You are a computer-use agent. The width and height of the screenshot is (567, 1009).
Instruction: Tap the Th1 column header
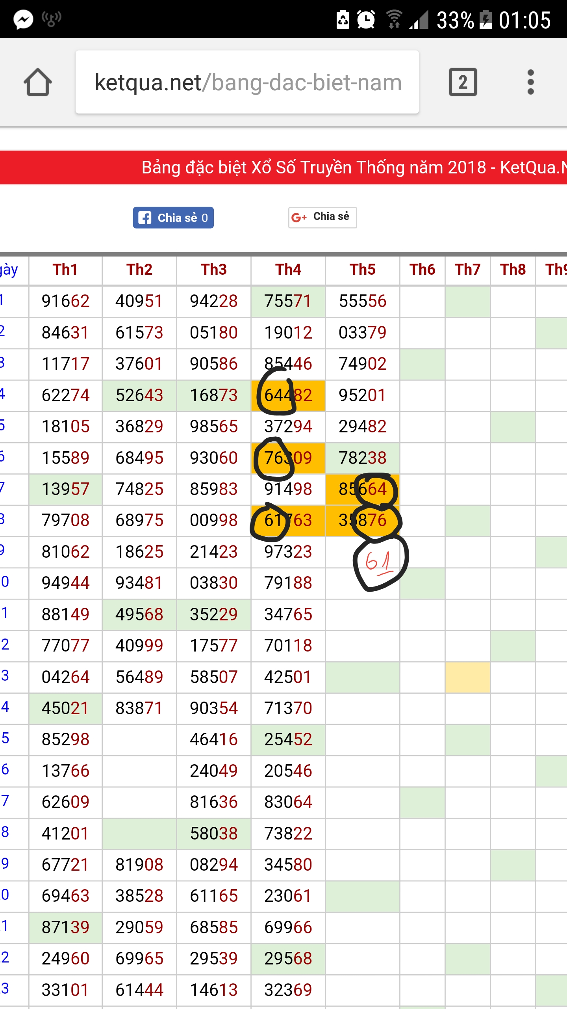pyautogui.click(x=65, y=270)
